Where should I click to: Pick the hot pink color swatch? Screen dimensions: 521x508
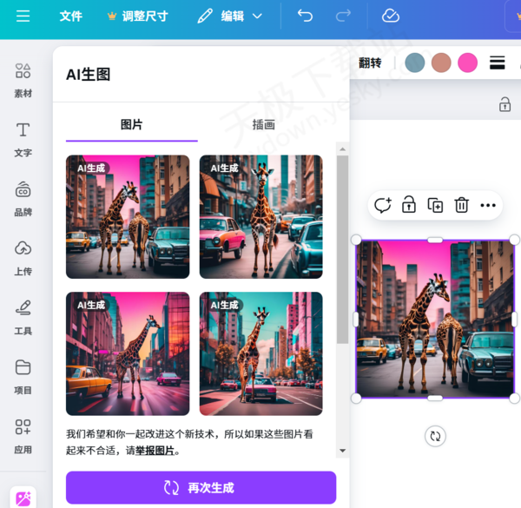[x=467, y=63]
